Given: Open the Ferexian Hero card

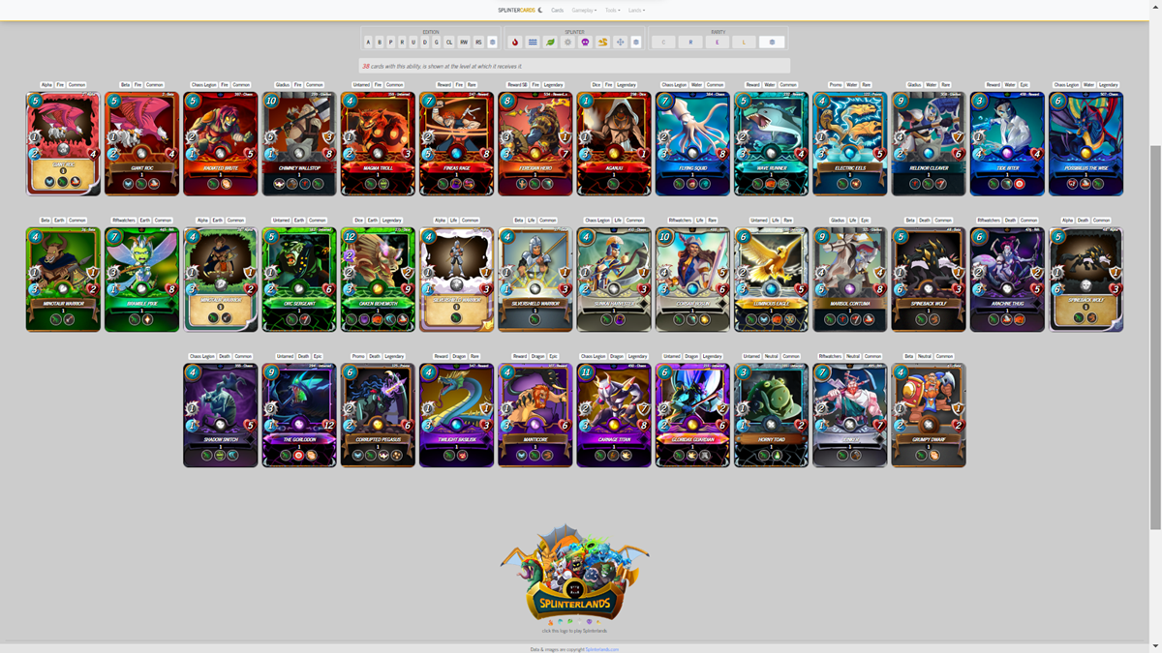Looking at the screenshot, I should tap(535, 143).
